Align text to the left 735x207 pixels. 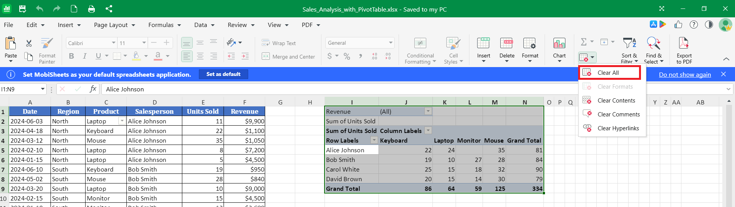(187, 56)
